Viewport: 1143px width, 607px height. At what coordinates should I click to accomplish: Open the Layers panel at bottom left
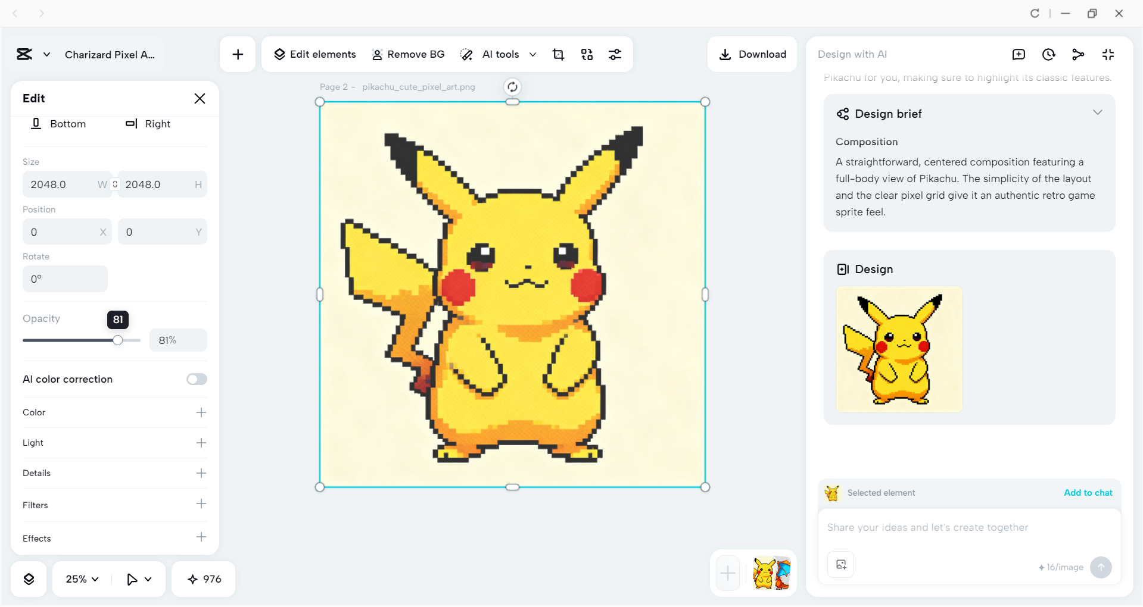28,578
